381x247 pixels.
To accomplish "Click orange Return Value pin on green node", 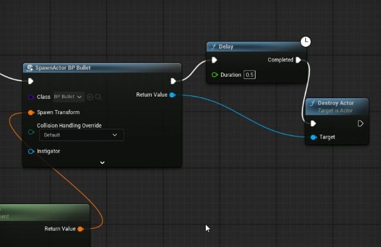I will tap(80, 229).
